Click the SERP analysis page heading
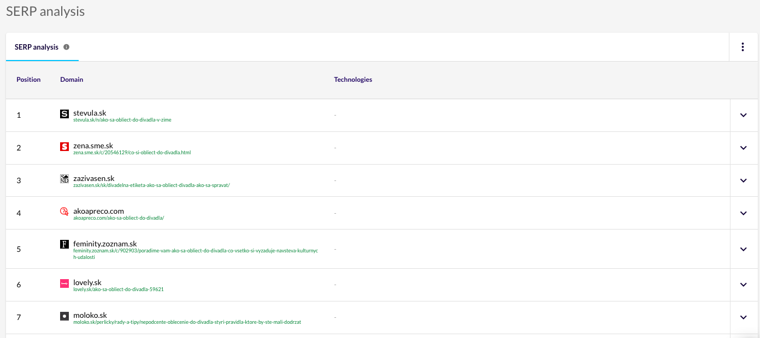 45,11
